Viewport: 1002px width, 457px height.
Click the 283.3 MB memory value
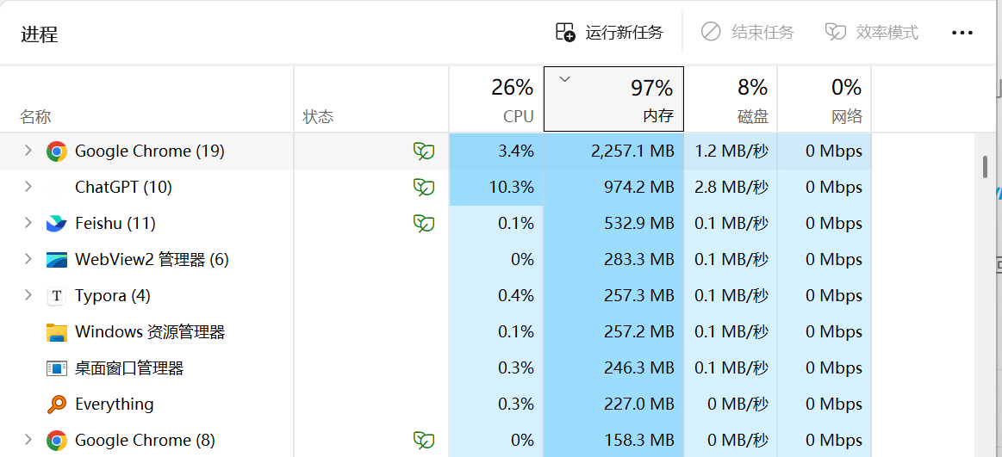click(639, 260)
